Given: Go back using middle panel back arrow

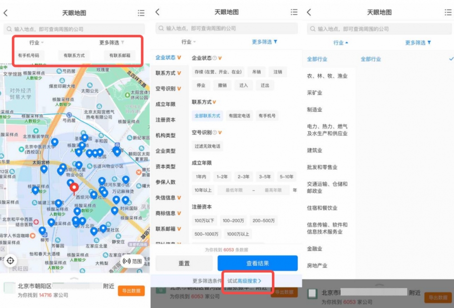Looking at the screenshot, I should 158,12.
